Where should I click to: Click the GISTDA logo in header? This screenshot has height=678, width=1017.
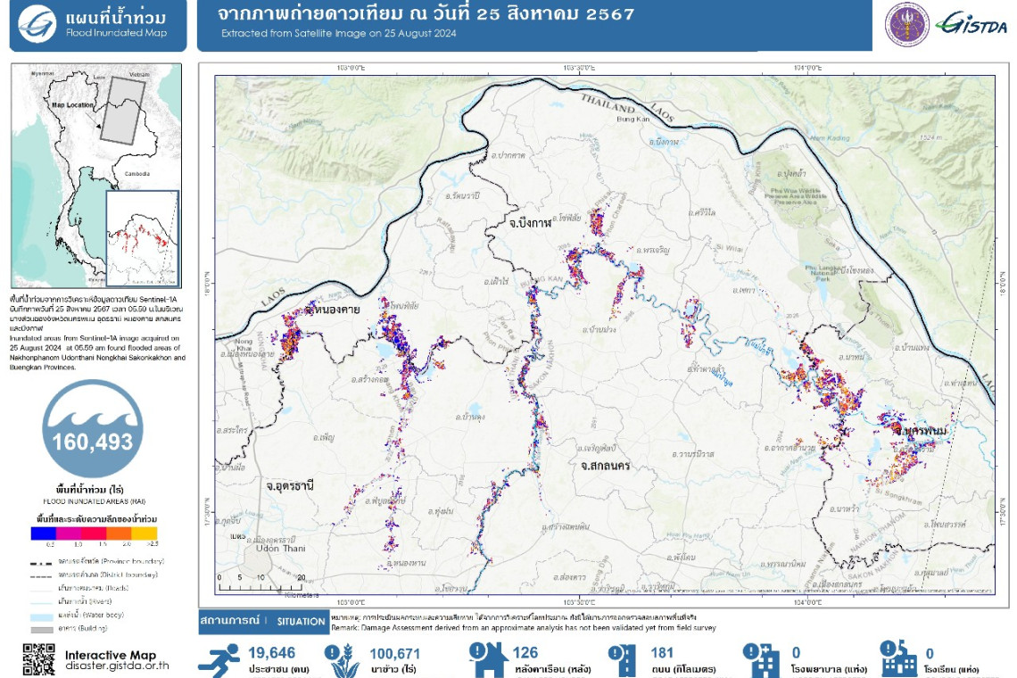click(971, 24)
